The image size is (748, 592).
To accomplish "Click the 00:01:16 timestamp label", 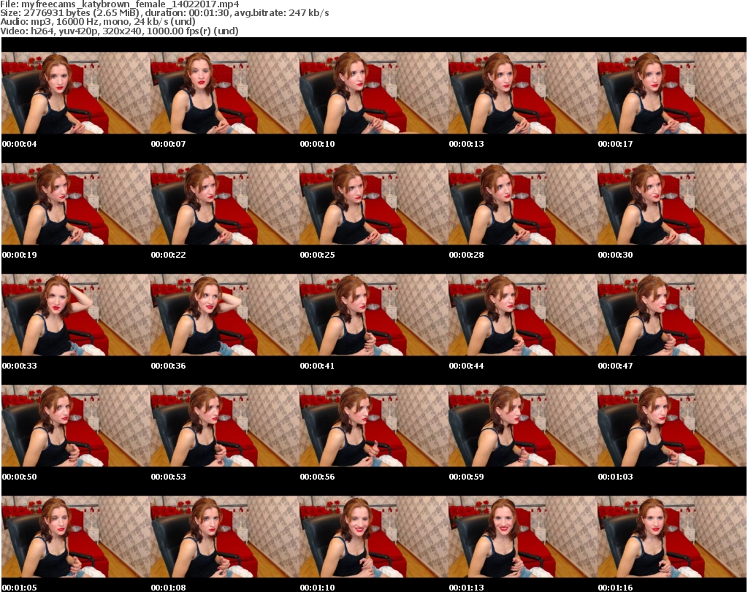I will [615, 588].
